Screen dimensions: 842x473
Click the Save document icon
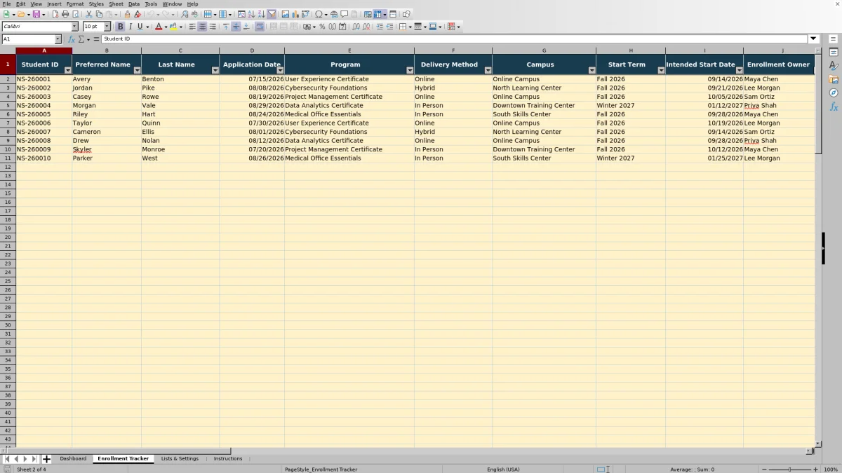pyautogui.click(x=35, y=14)
